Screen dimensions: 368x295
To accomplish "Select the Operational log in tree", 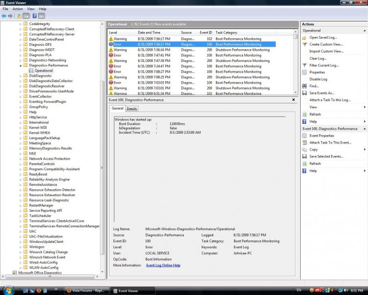I will 43,71.
